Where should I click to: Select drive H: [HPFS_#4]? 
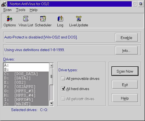tap(26, 95)
